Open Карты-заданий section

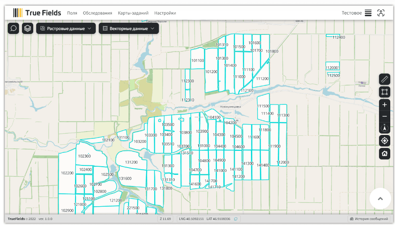coord(133,13)
